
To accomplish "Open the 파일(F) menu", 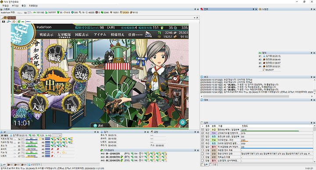I will [x=6, y=6].
